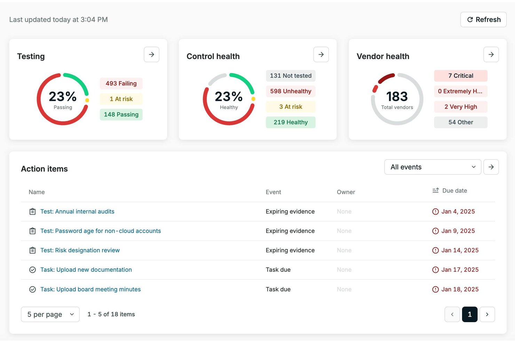
Task: Open Action items arrow button
Action: (x=491, y=167)
